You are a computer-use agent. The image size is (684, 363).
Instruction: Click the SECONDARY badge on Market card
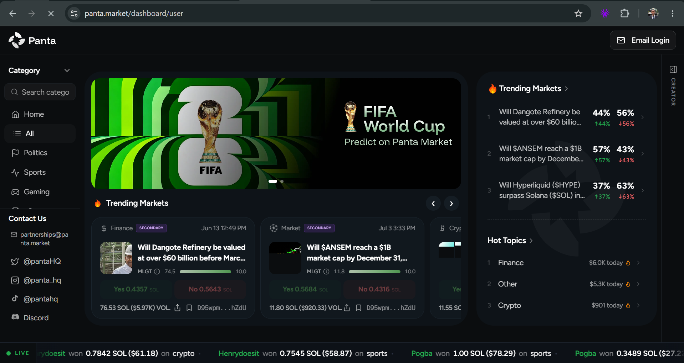tap(319, 228)
